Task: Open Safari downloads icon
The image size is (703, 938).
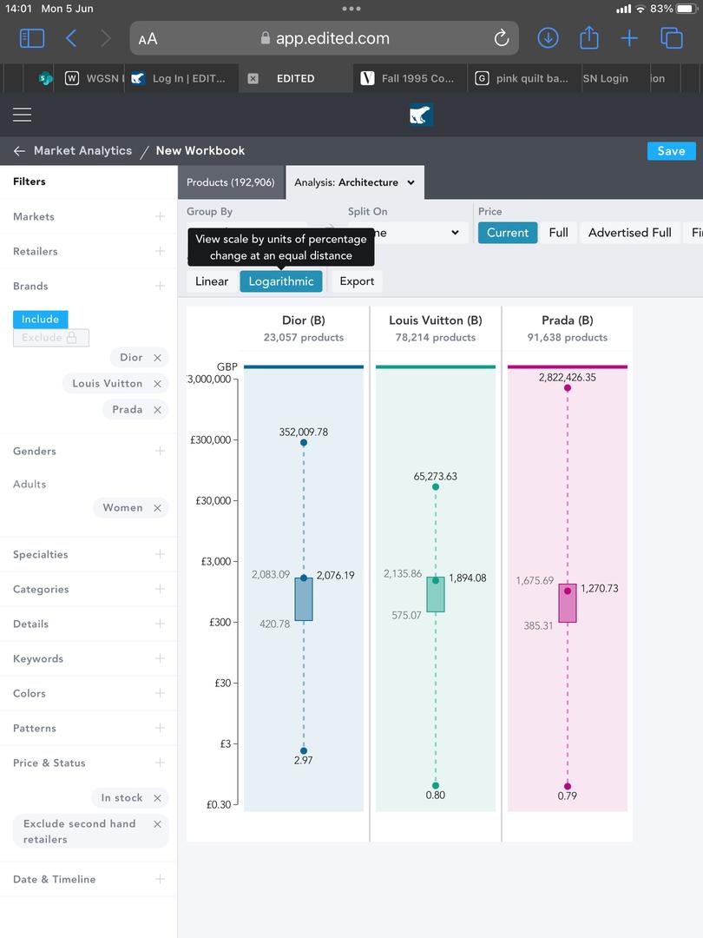Action: click(x=549, y=38)
